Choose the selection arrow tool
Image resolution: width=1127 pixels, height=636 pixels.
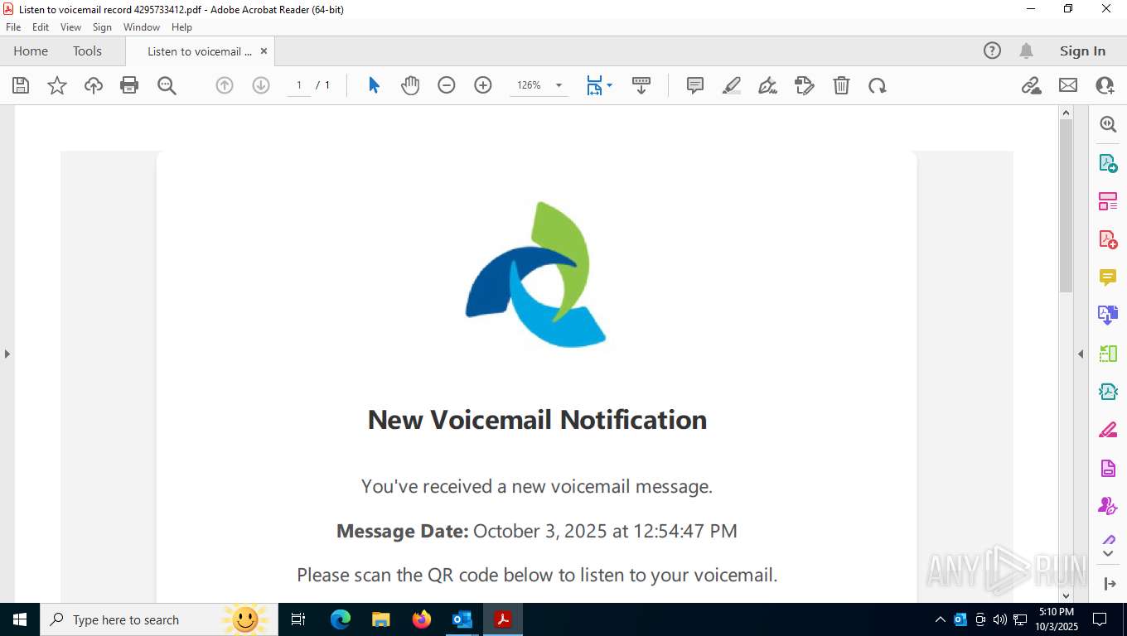pos(374,85)
